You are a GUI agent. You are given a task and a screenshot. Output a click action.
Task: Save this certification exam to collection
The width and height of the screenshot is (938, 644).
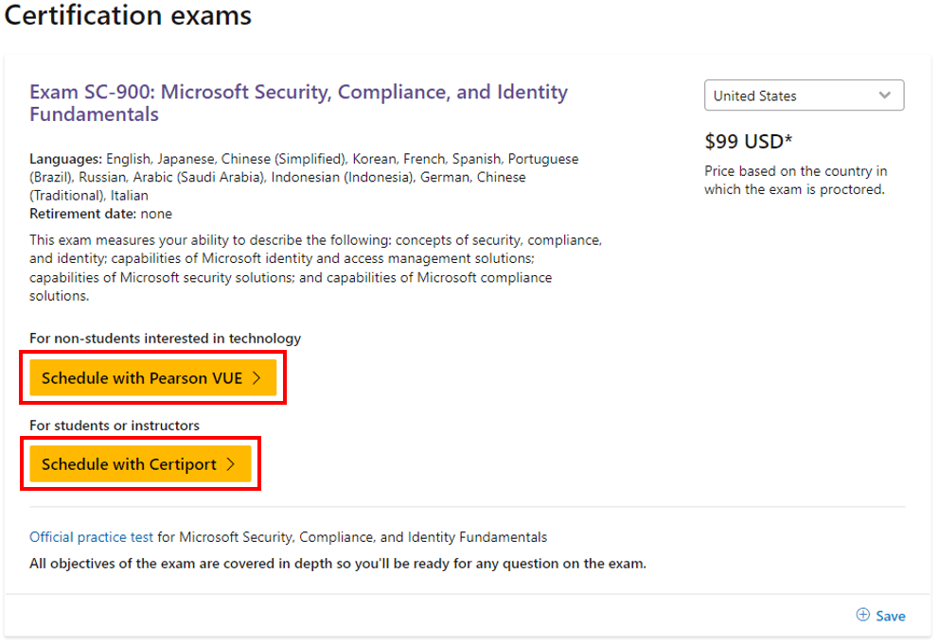pyautogui.click(x=880, y=616)
